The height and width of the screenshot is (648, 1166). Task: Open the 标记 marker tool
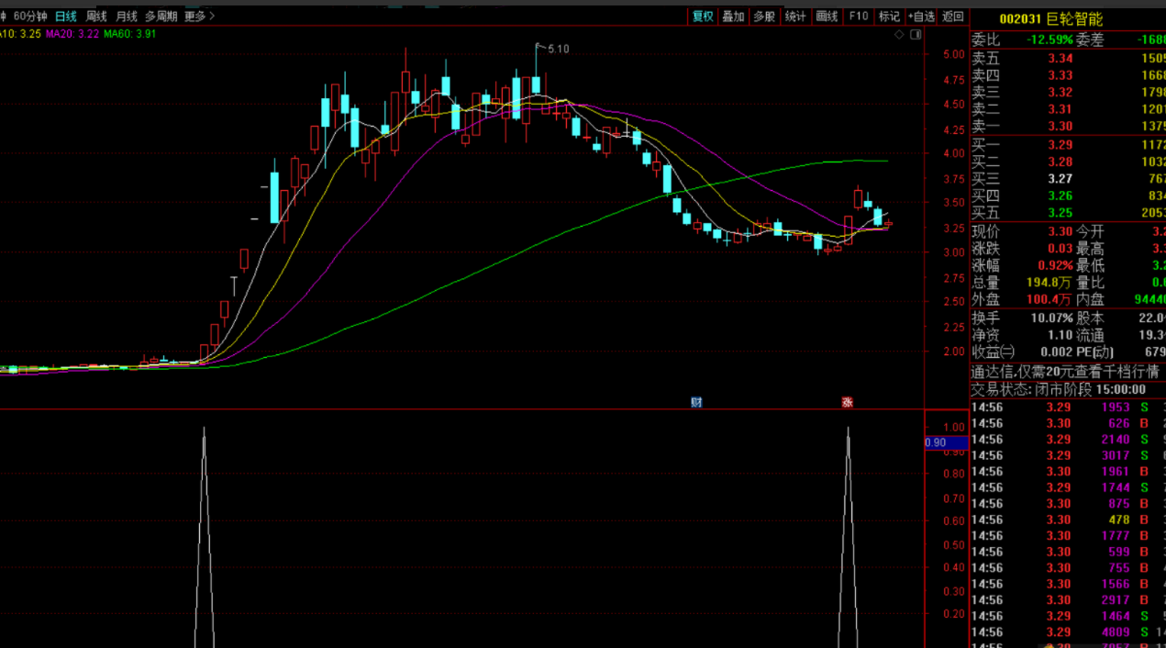(889, 17)
